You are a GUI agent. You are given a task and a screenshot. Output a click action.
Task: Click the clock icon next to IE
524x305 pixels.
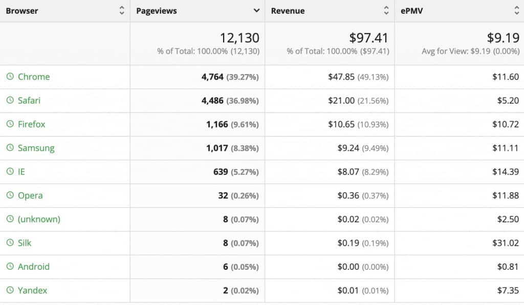click(x=11, y=172)
